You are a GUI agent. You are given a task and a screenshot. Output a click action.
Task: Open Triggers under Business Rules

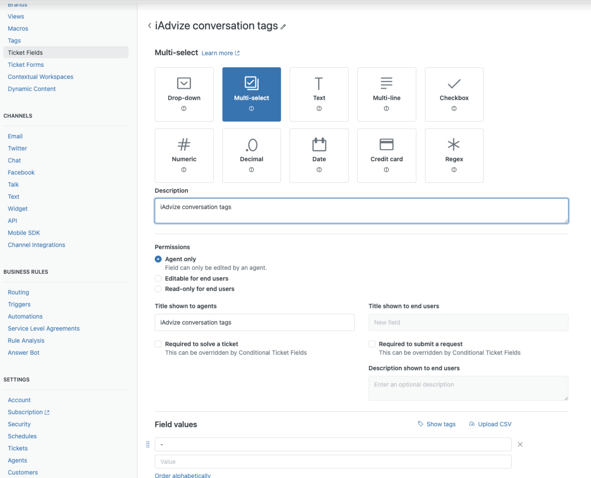pos(19,305)
